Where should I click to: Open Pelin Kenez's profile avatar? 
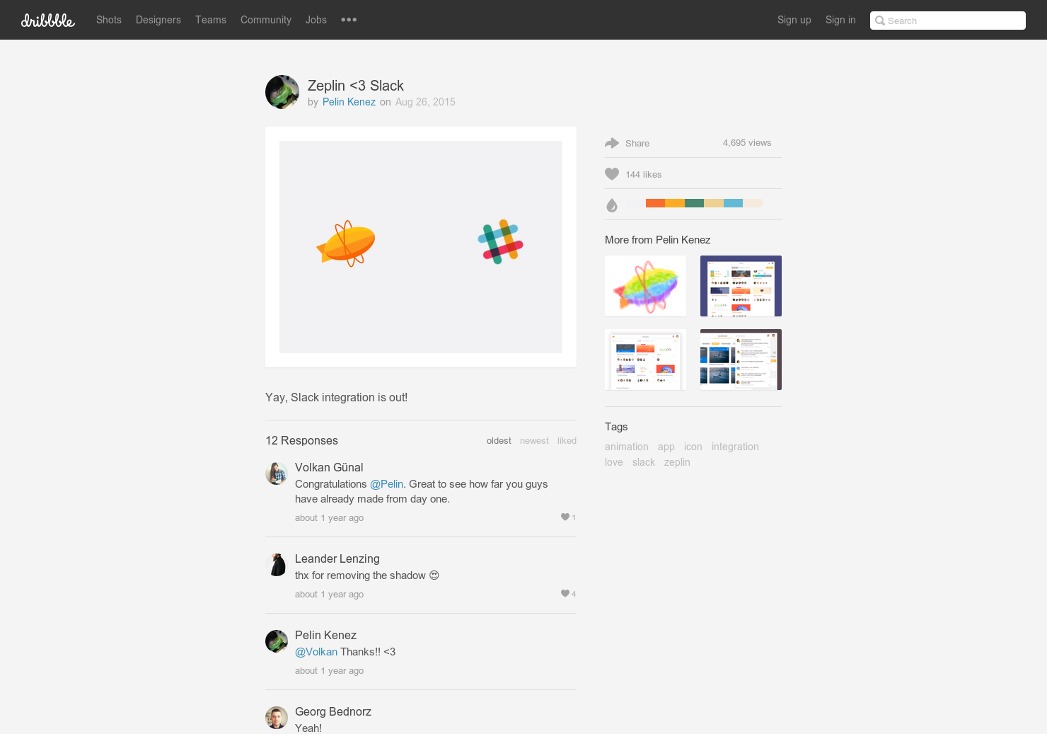282,92
